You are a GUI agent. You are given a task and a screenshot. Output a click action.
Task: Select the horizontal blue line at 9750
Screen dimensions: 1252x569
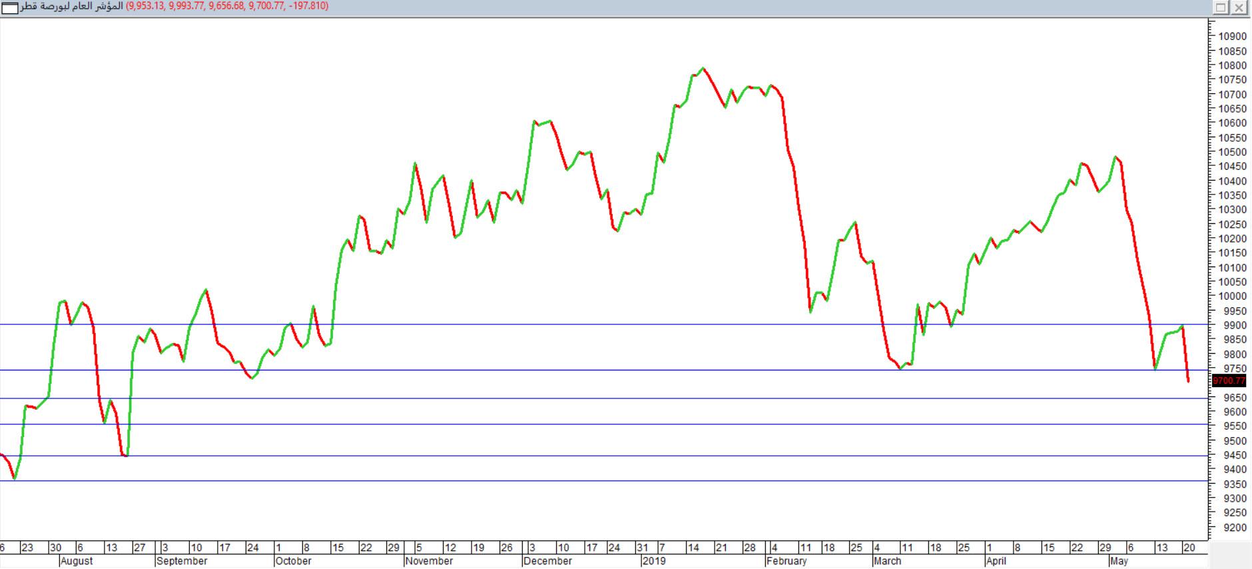(x=603, y=370)
